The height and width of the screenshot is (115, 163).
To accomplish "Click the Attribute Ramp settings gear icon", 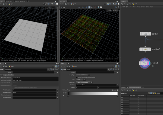I will click(118, 90).
